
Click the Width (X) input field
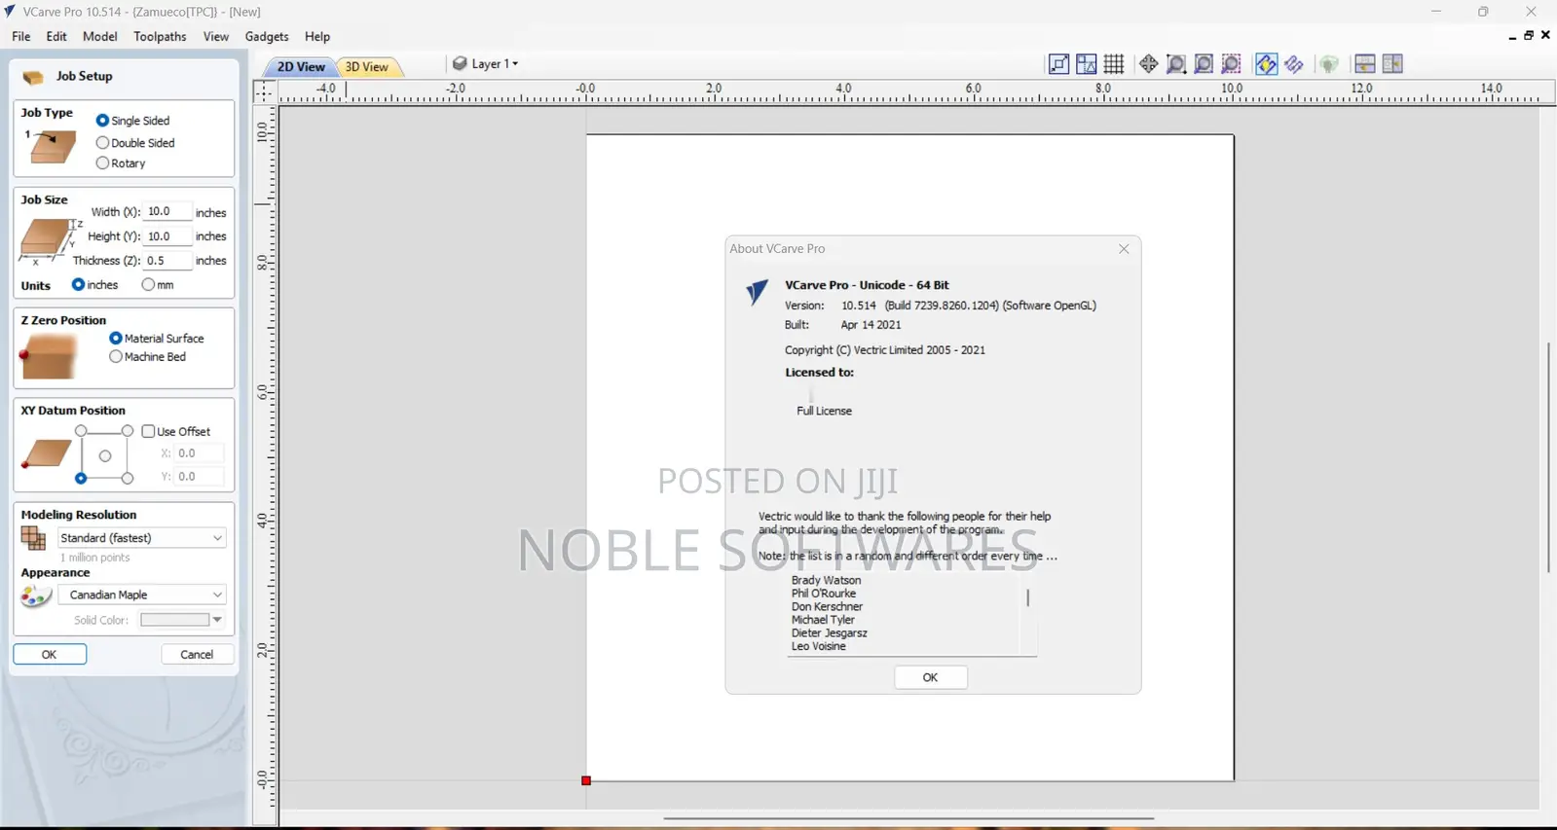tap(167, 211)
